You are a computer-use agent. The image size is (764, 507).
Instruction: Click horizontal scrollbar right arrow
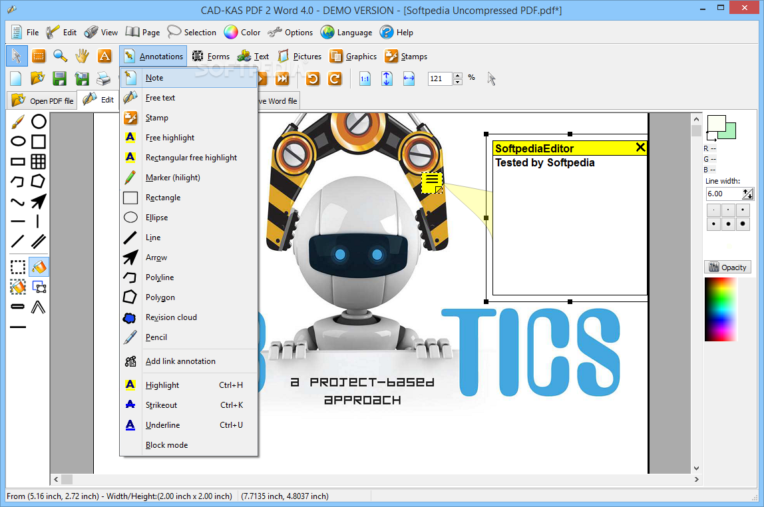pos(696,479)
